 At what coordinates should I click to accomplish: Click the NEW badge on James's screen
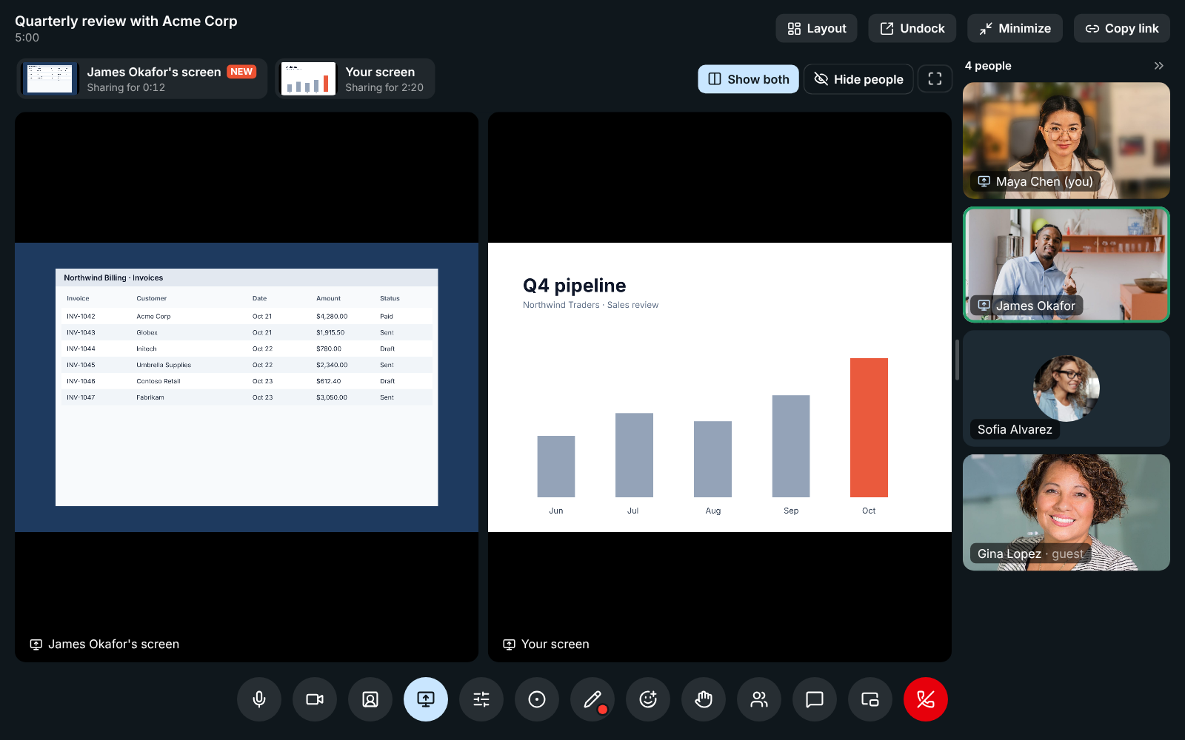(x=241, y=72)
